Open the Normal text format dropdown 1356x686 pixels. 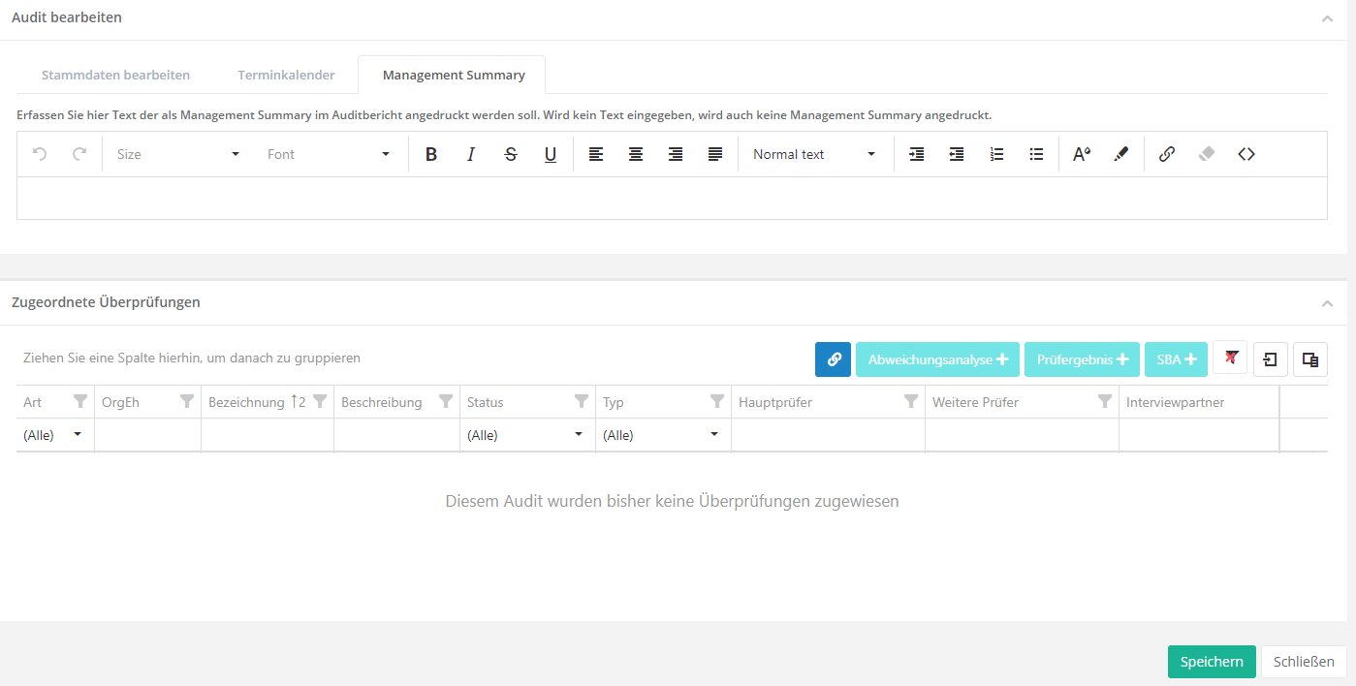pyautogui.click(x=814, y=154)
